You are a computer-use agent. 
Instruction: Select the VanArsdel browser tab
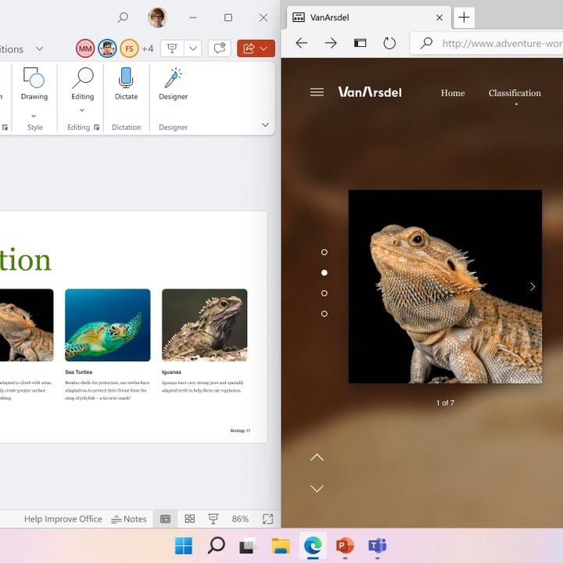pyautogui.click(x=369, y=17)
